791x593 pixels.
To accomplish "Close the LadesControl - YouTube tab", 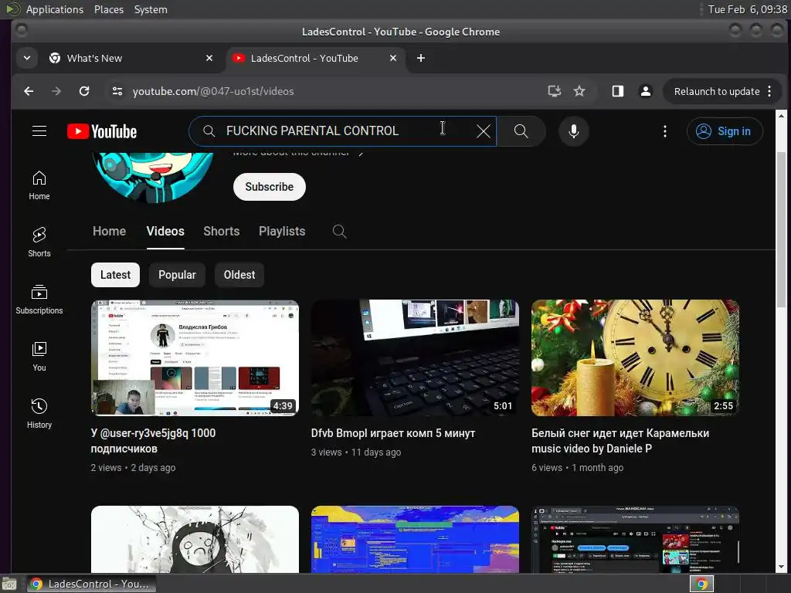I will [393, 58].
